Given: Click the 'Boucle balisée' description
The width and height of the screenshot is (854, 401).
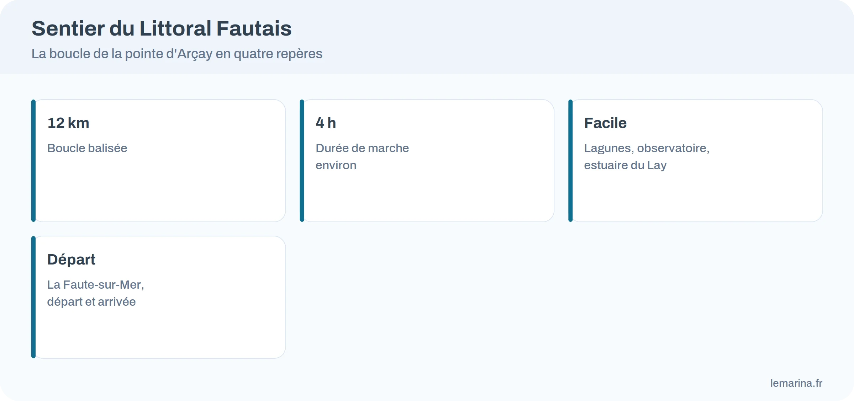Looking at the screenshot, I should point(87,148).
